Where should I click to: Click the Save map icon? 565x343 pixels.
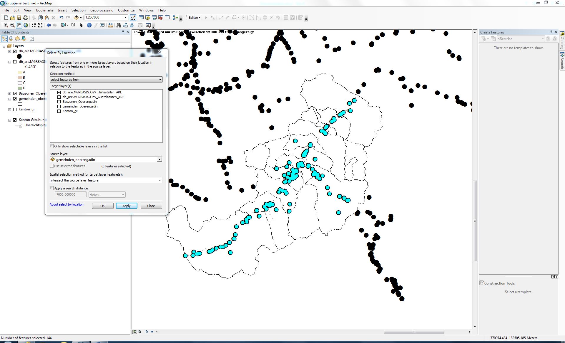click(x=19, y=18)
